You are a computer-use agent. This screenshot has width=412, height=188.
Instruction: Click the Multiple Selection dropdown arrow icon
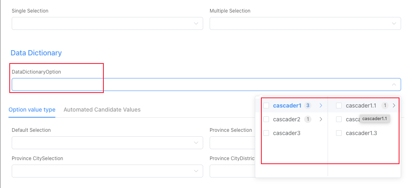394,23
